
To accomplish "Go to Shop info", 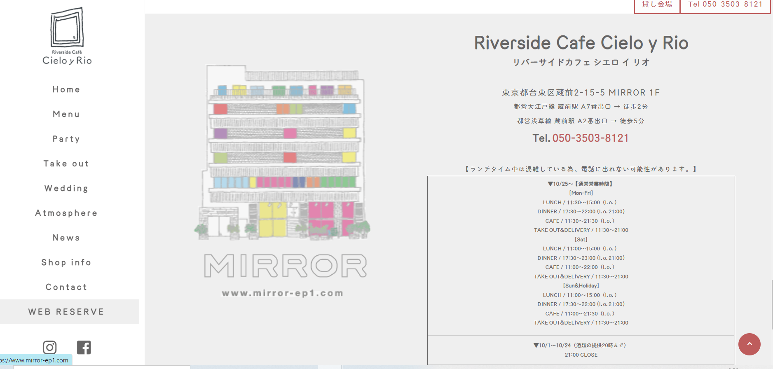I will coord(66,262).
